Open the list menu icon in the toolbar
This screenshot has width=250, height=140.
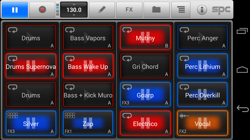(181, 10)
